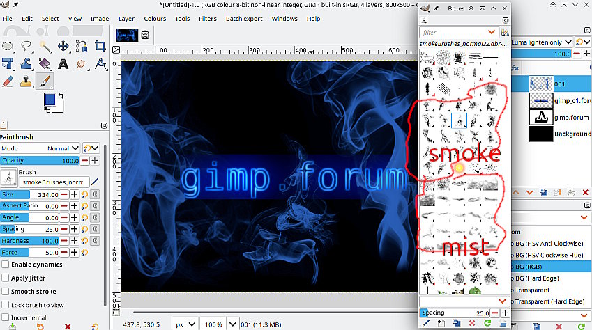Increase brush Size with plus button
592x330 pixels.
[75, 194]
